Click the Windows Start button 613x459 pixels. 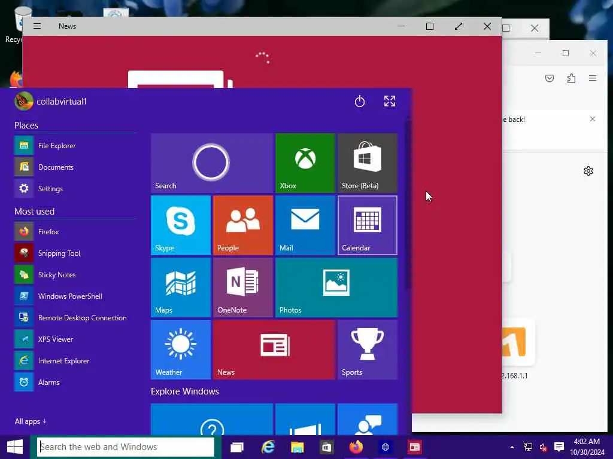[x=15, y=447]
